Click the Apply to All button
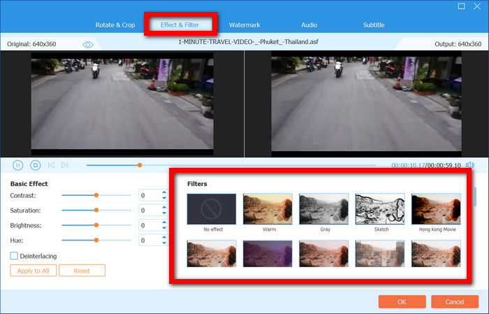Viewport: 489px width, 314px height. (x=33, y=271)
